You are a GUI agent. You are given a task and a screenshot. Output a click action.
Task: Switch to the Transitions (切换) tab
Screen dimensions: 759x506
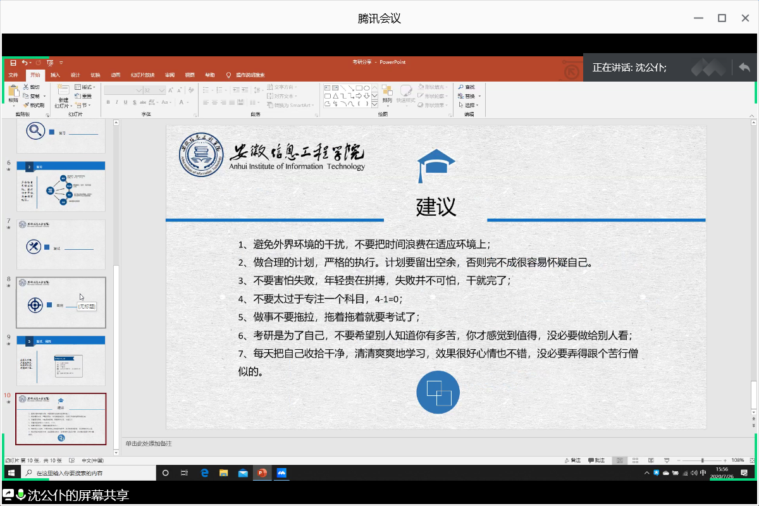tap(96, 75)
